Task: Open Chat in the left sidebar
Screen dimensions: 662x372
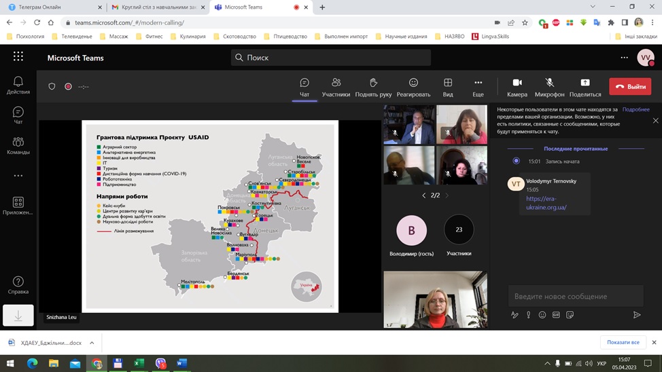Action: coord(18,115)
